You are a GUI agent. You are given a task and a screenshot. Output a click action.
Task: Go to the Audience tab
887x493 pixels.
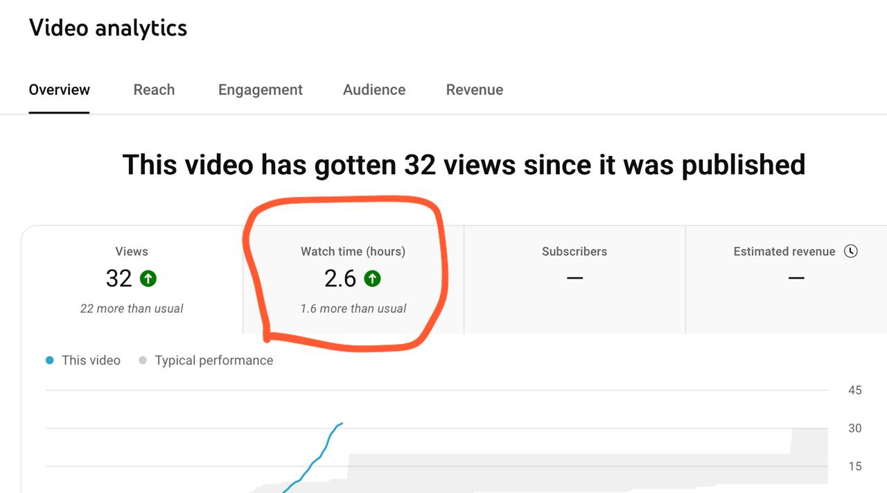[x=374, y=89]
